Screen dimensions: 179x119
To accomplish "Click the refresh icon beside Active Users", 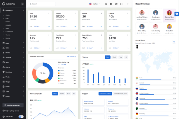I will [x=174, y=42].
